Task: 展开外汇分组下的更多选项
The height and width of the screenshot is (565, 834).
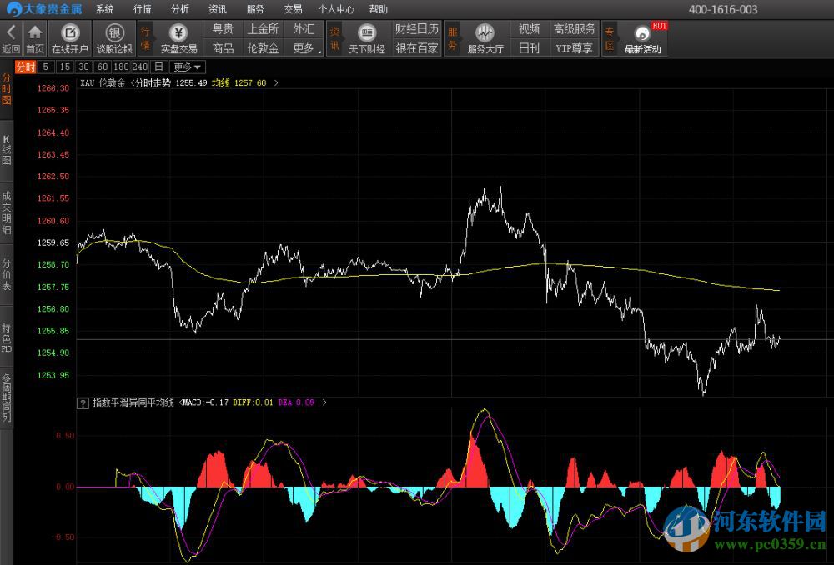Action: click(304, 47)
